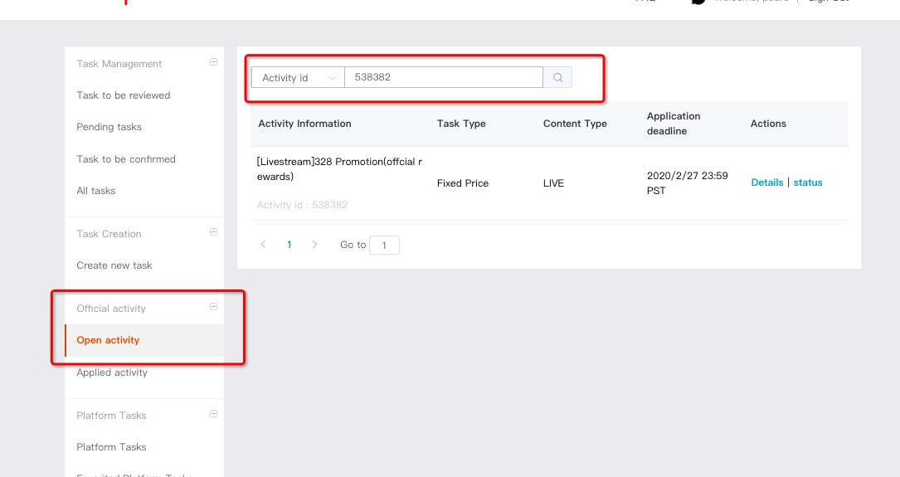Click the Official activity section heading
The width and height of the screenshot is (900, 477).
pos(111,309)
